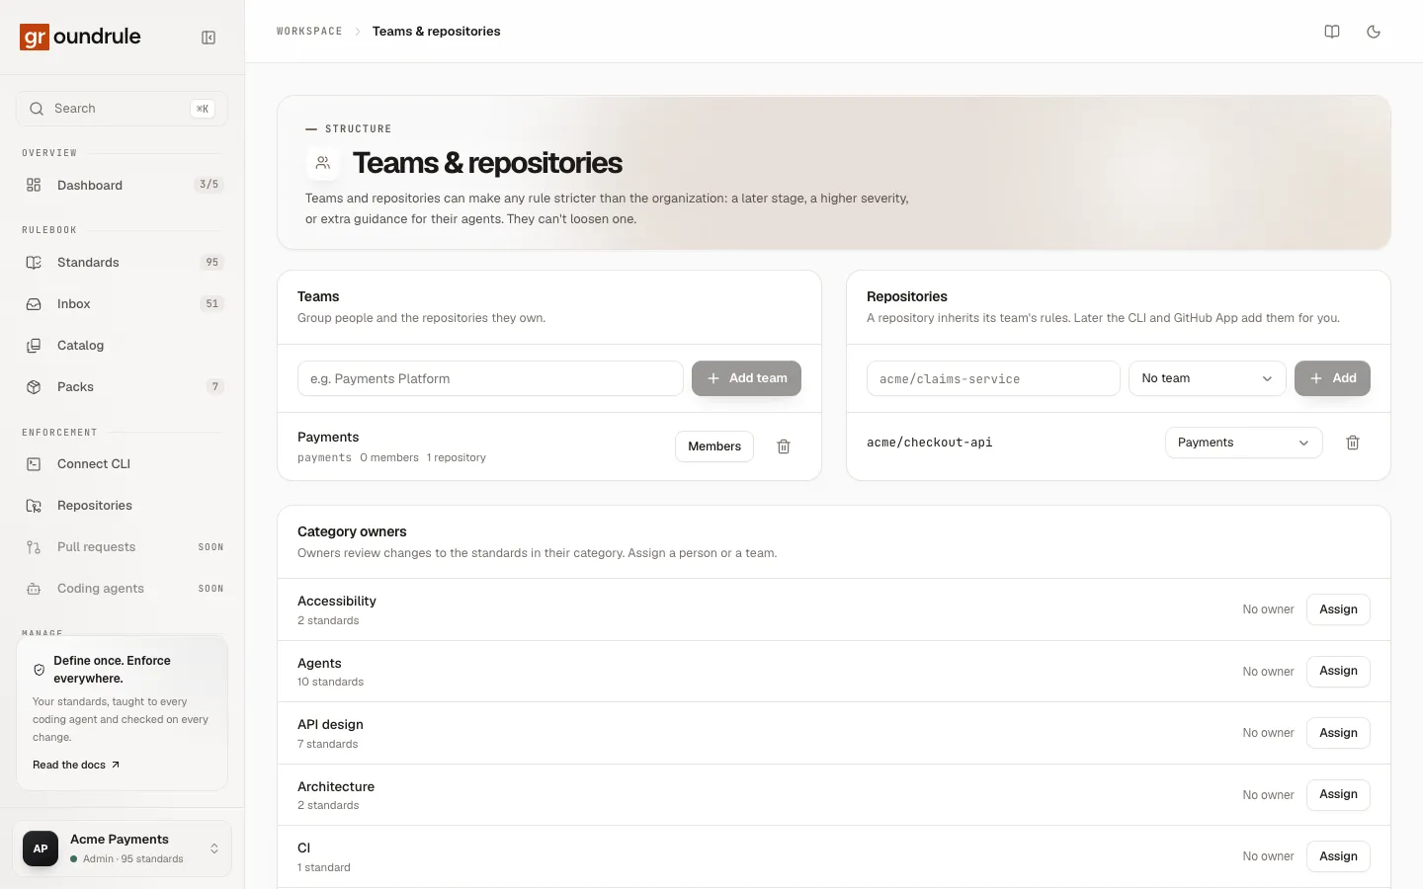Assign an owner to API design

click(x=1338, y=733)
